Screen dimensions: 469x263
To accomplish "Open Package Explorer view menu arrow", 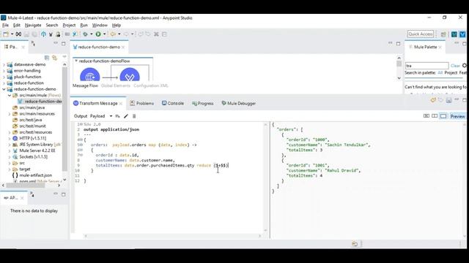I will click(64, 57).
